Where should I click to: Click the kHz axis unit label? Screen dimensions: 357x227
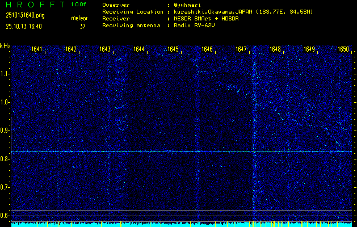tap(5, 46)
